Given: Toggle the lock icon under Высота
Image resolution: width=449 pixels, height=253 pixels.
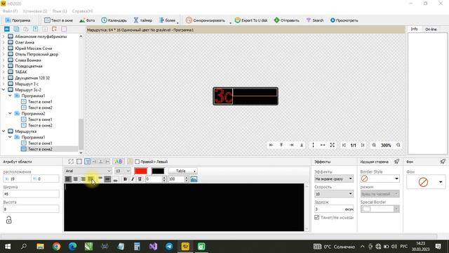Looking at the screenshot, I should pyautogui.click(x=9, y=220).
